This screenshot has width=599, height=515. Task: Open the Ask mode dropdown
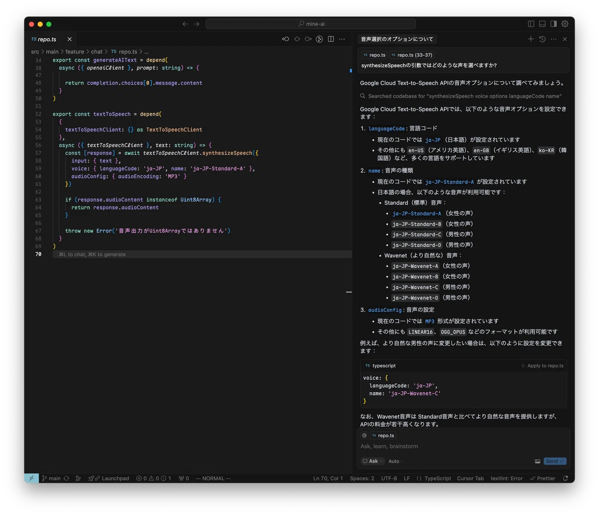(x=373, y=461)
